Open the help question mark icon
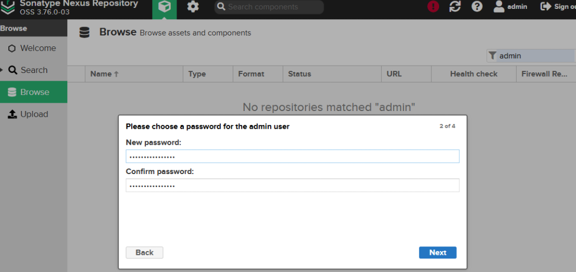This screenshot has height=272, width=576. pyautogui.click(x=477, y=7)
